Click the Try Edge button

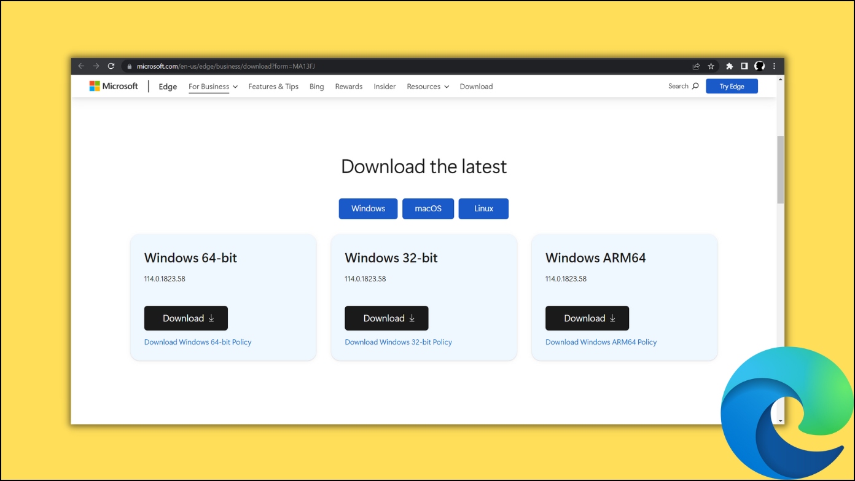pos(732,86)
